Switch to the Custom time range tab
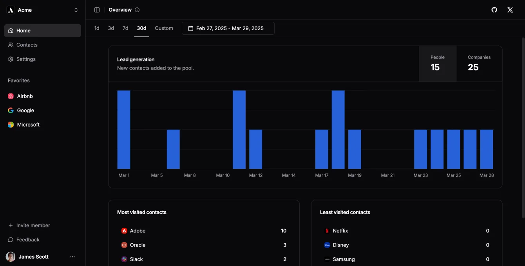This screenshot has height=266, width=525. pyautogui.click(x=164, y=28)
